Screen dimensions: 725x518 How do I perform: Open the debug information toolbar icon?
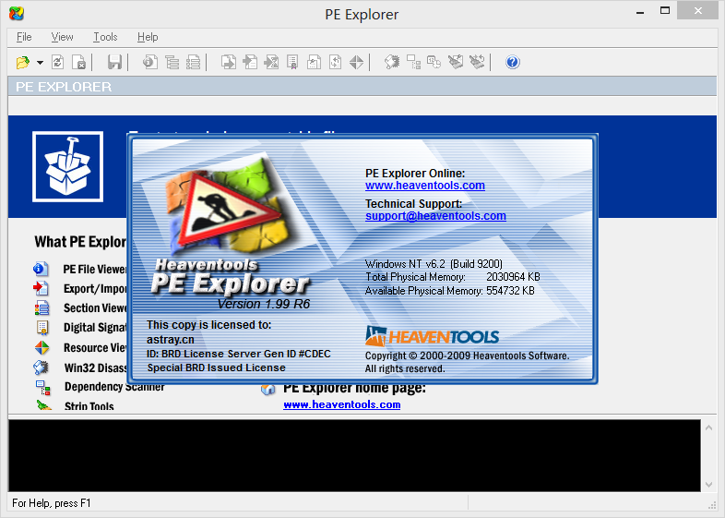(335, 62)
